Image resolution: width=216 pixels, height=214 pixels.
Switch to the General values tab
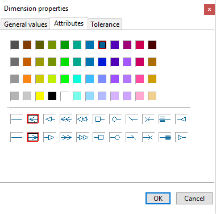pyautogui.click(x=26, y=24)
